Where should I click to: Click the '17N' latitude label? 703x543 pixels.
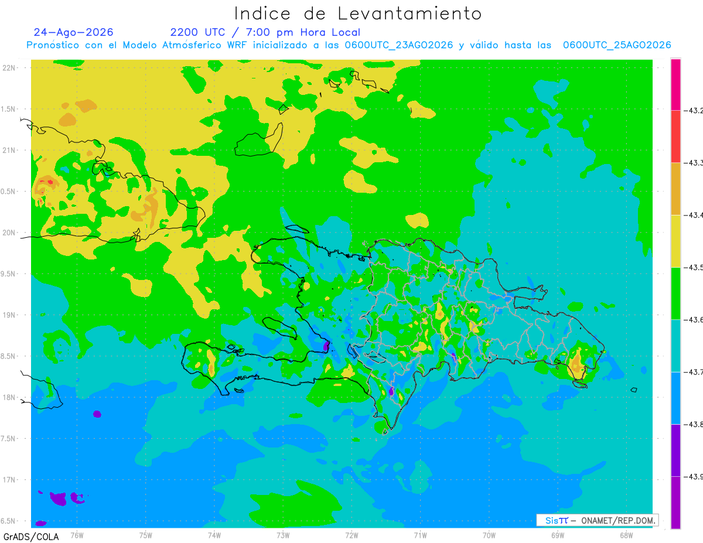click(x=10, y=480)
